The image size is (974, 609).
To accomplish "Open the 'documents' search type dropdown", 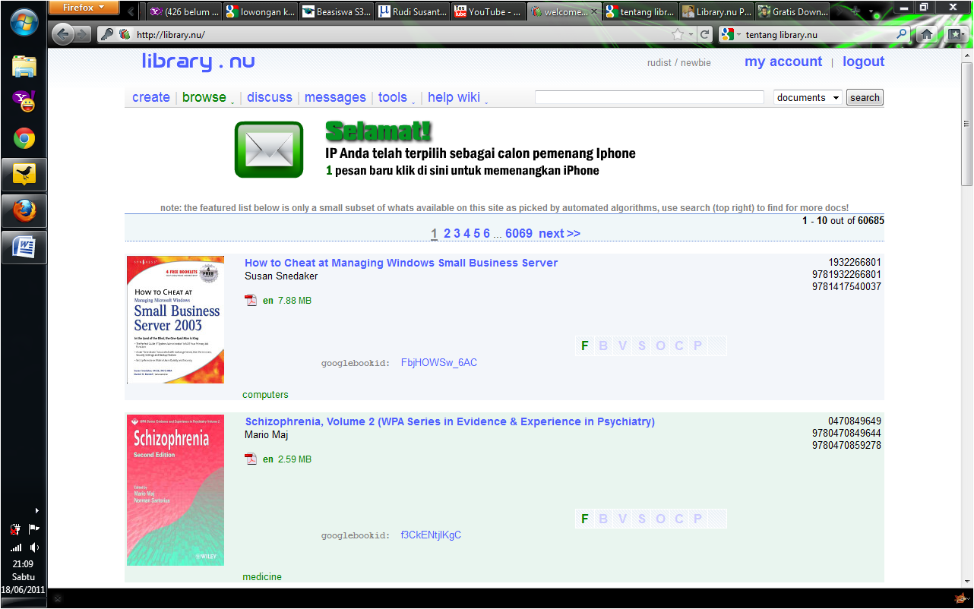I will pyautogui.click(x=808, y=97).
